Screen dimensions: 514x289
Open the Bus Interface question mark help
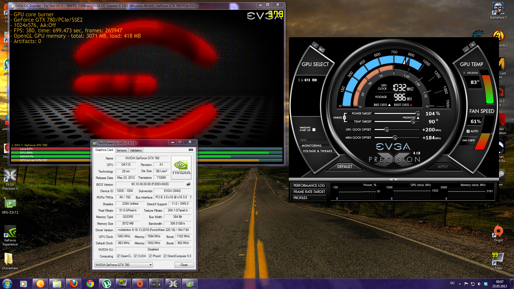(x=191, y=197)
